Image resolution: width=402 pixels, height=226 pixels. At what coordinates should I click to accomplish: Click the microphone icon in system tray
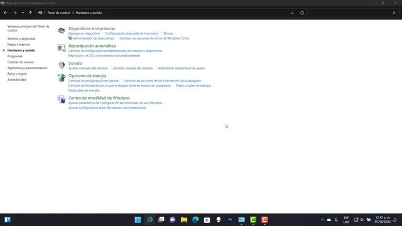click(x=336, y=220)
